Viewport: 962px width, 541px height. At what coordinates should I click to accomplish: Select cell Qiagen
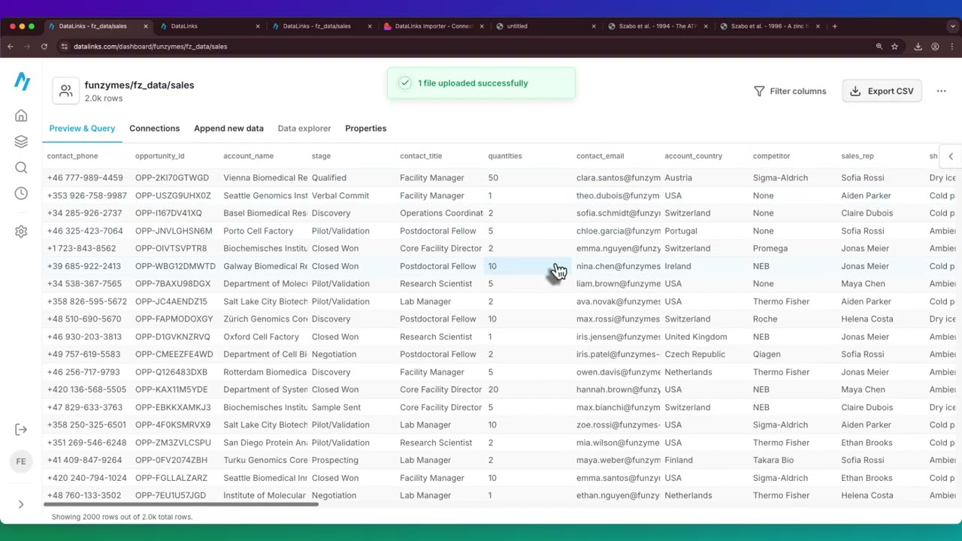[767, 354]
